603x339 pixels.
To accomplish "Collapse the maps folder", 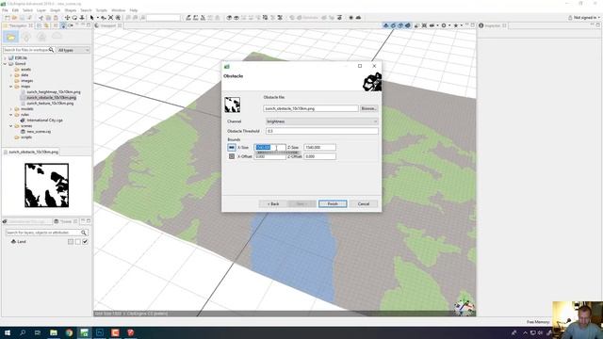I will click(11, 87).
